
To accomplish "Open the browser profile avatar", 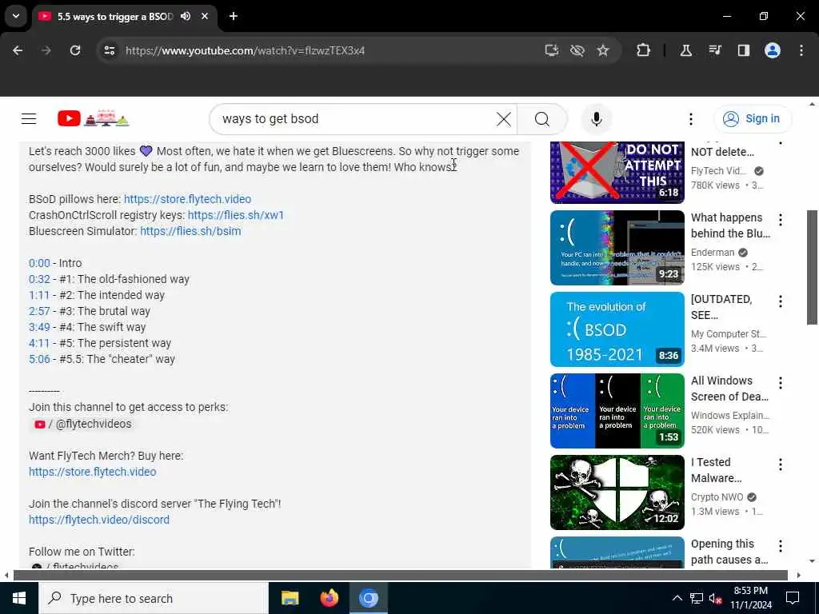I will pyautogui.click(x=773, y=50).
